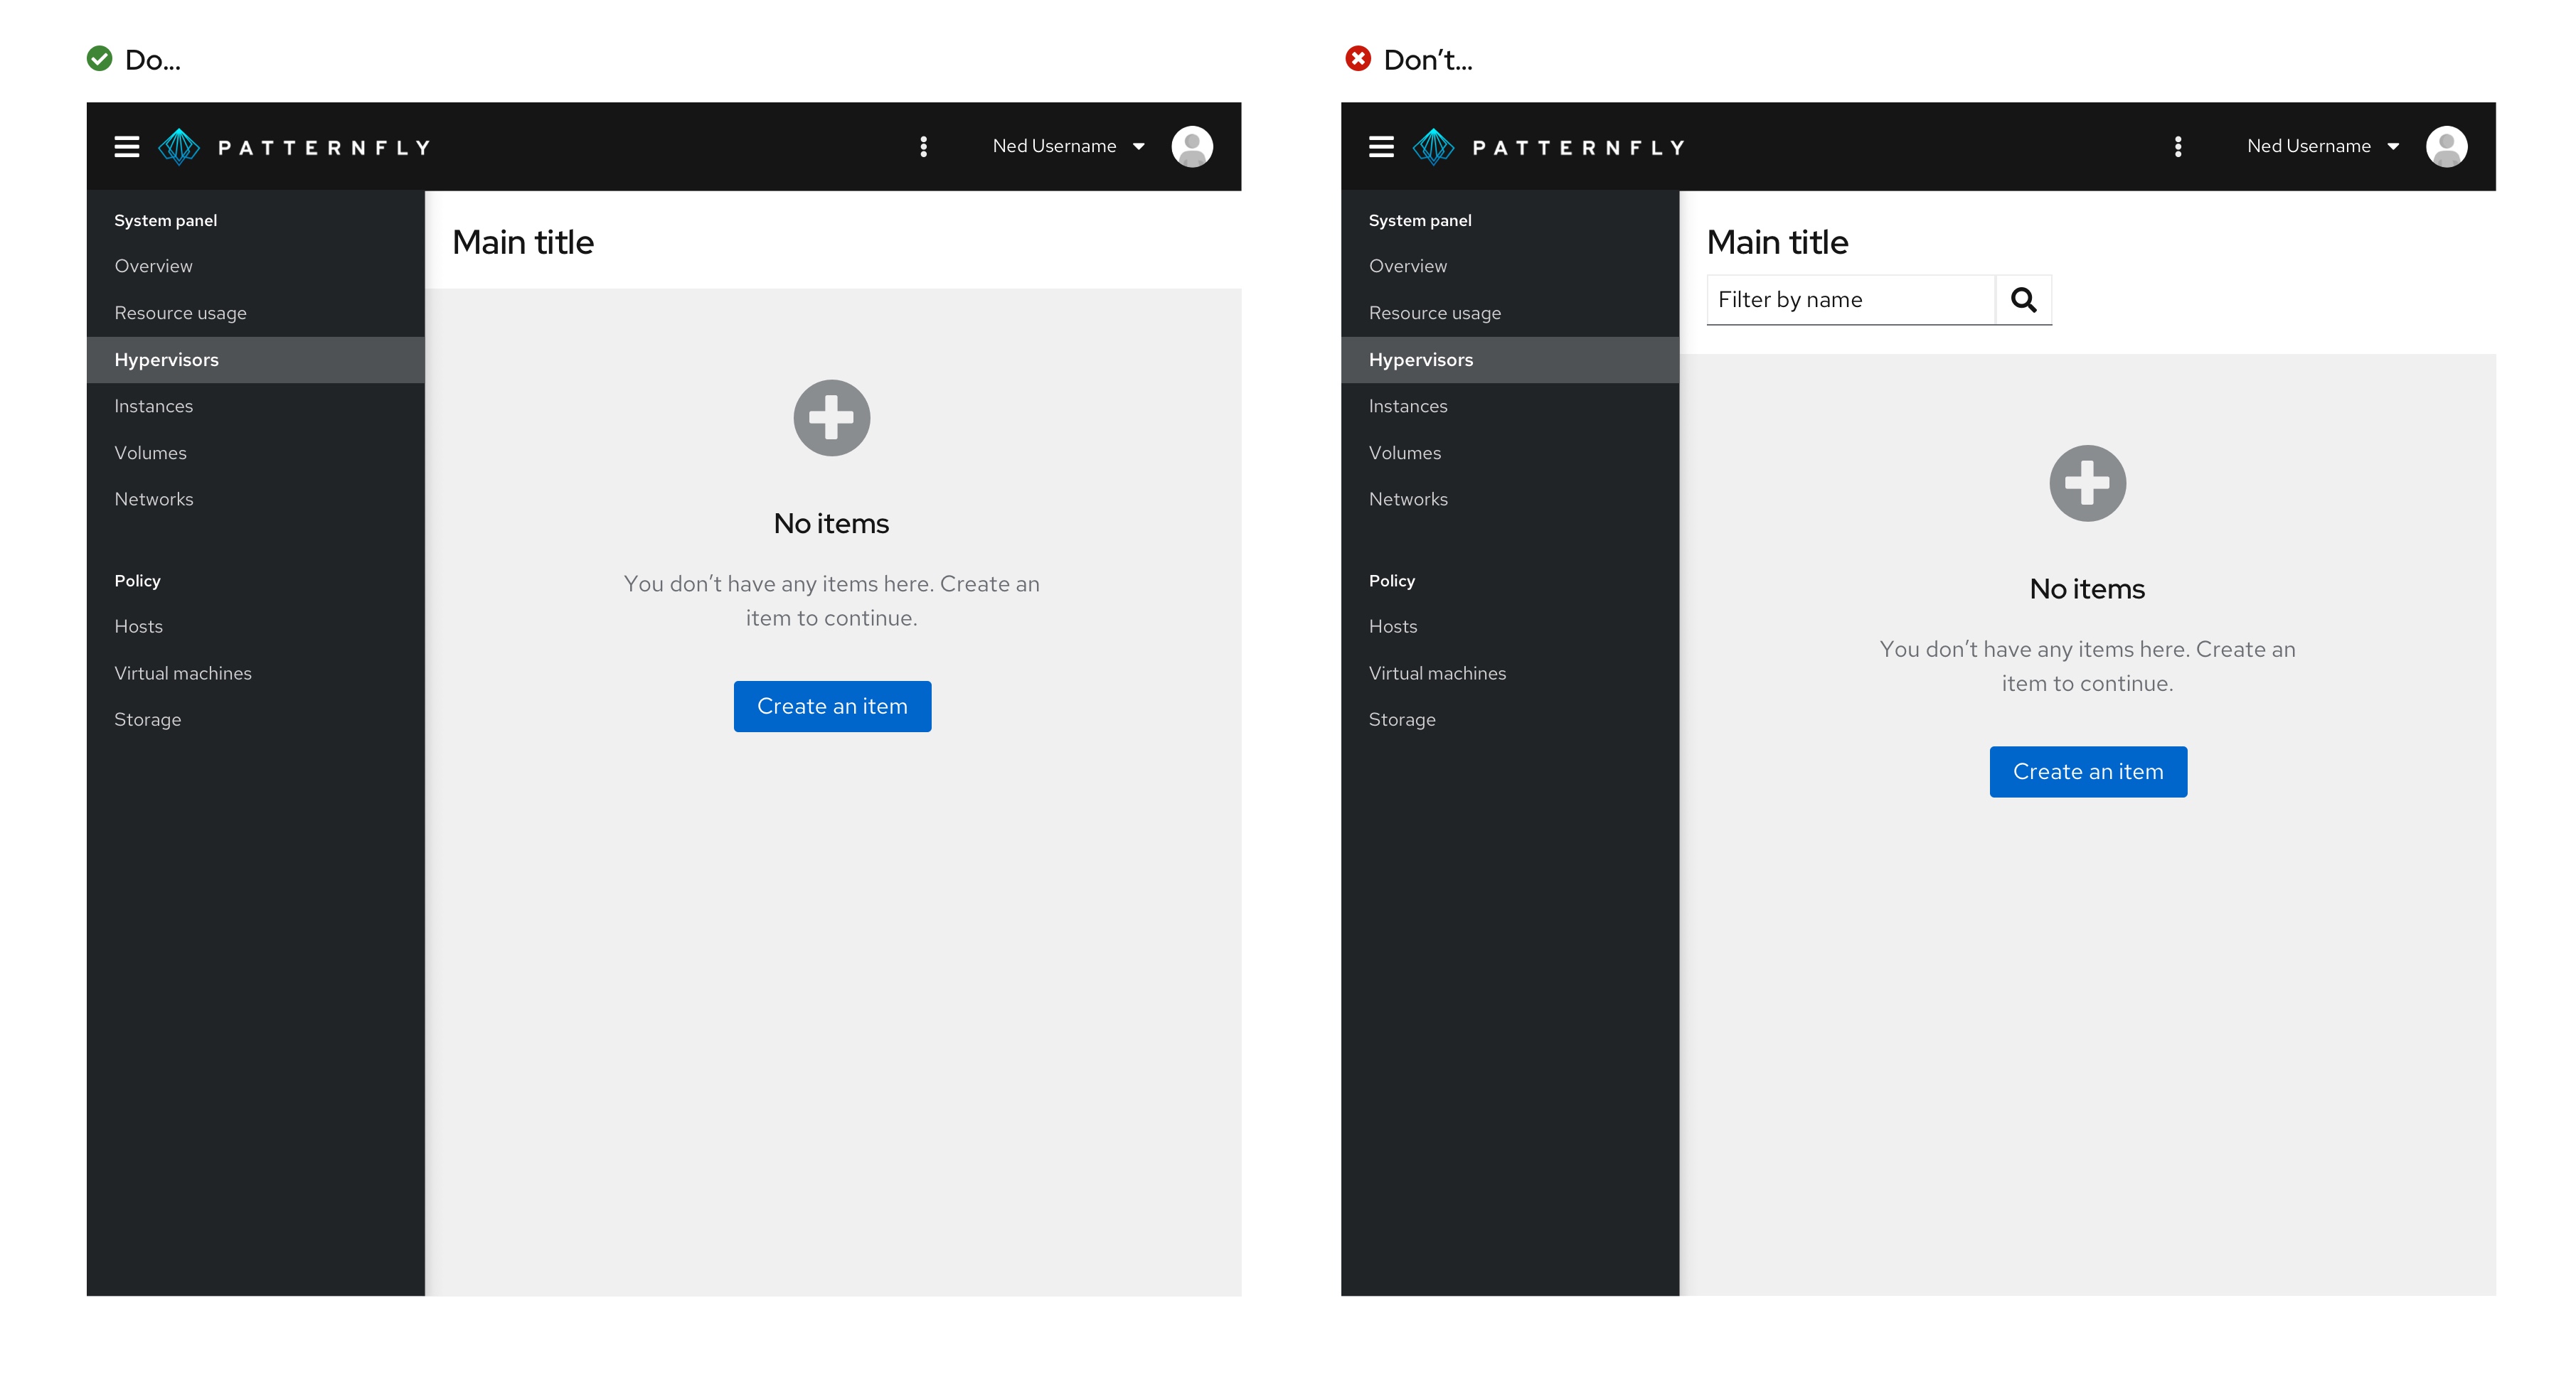2576x1379 pixels.
Task: Open Resource usage in Don't example sidebar
Action: pos(1510,313)
